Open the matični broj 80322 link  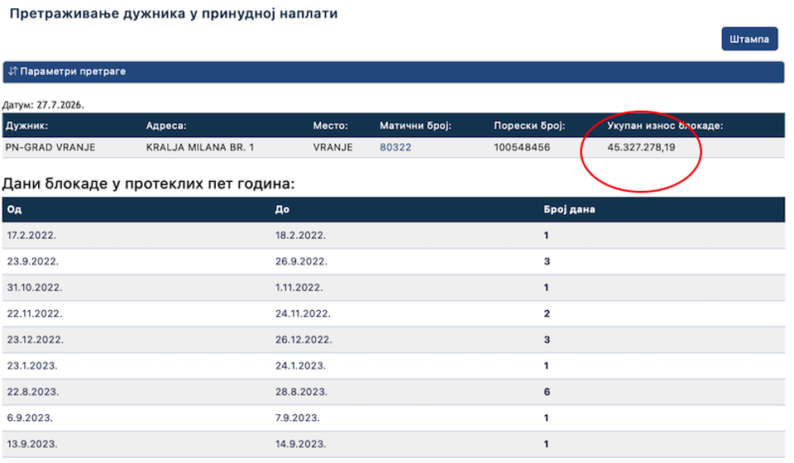pos(395,147)
